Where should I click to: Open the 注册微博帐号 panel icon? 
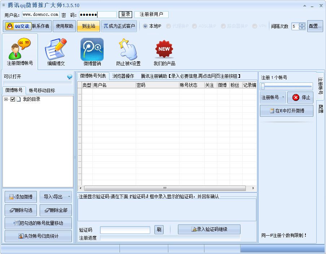click(20, 49)
